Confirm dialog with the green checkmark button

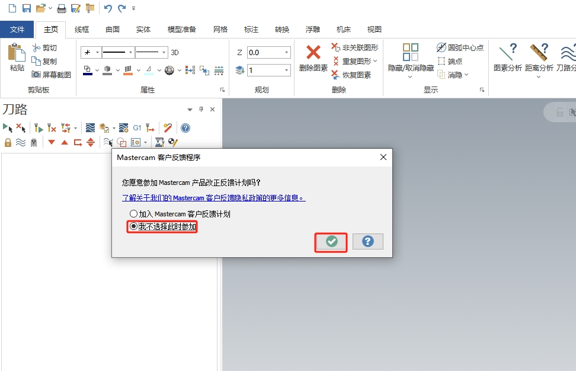click(x=331, y=241)
